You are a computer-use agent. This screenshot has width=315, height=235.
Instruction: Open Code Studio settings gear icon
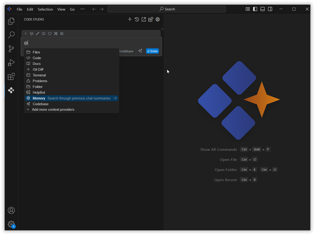157,19
